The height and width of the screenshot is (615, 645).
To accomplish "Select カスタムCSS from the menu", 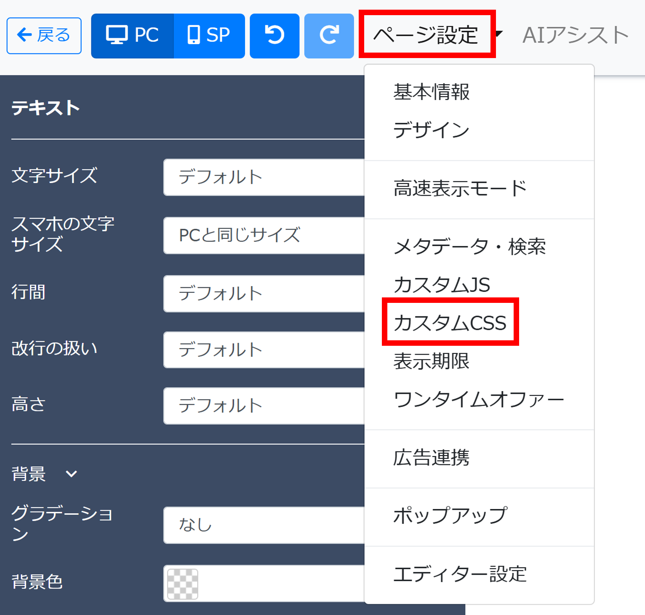I will [x=450, y=323].
